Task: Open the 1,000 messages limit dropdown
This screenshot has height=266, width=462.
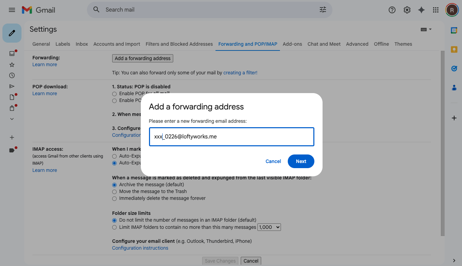Action: (269, 227)
